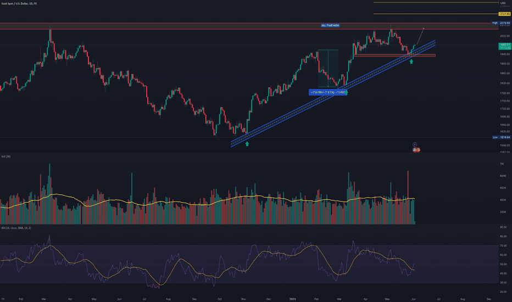Click the 80.00 RSI axis label
Screen dimensions: 512x302
[504, 236]
